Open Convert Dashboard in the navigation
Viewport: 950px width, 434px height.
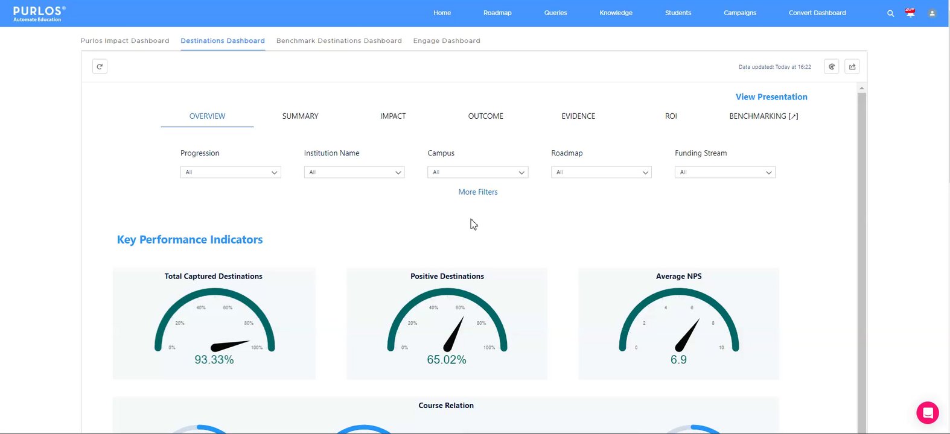[x=817, y=13]
